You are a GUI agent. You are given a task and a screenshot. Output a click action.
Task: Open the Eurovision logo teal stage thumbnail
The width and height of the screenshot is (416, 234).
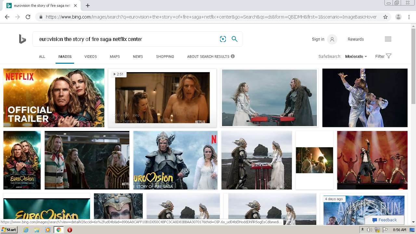pyautogui.click(x=46, y=209)
